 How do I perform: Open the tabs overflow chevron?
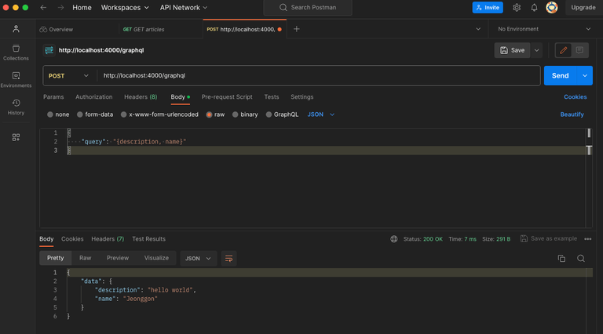click(478, 29)
